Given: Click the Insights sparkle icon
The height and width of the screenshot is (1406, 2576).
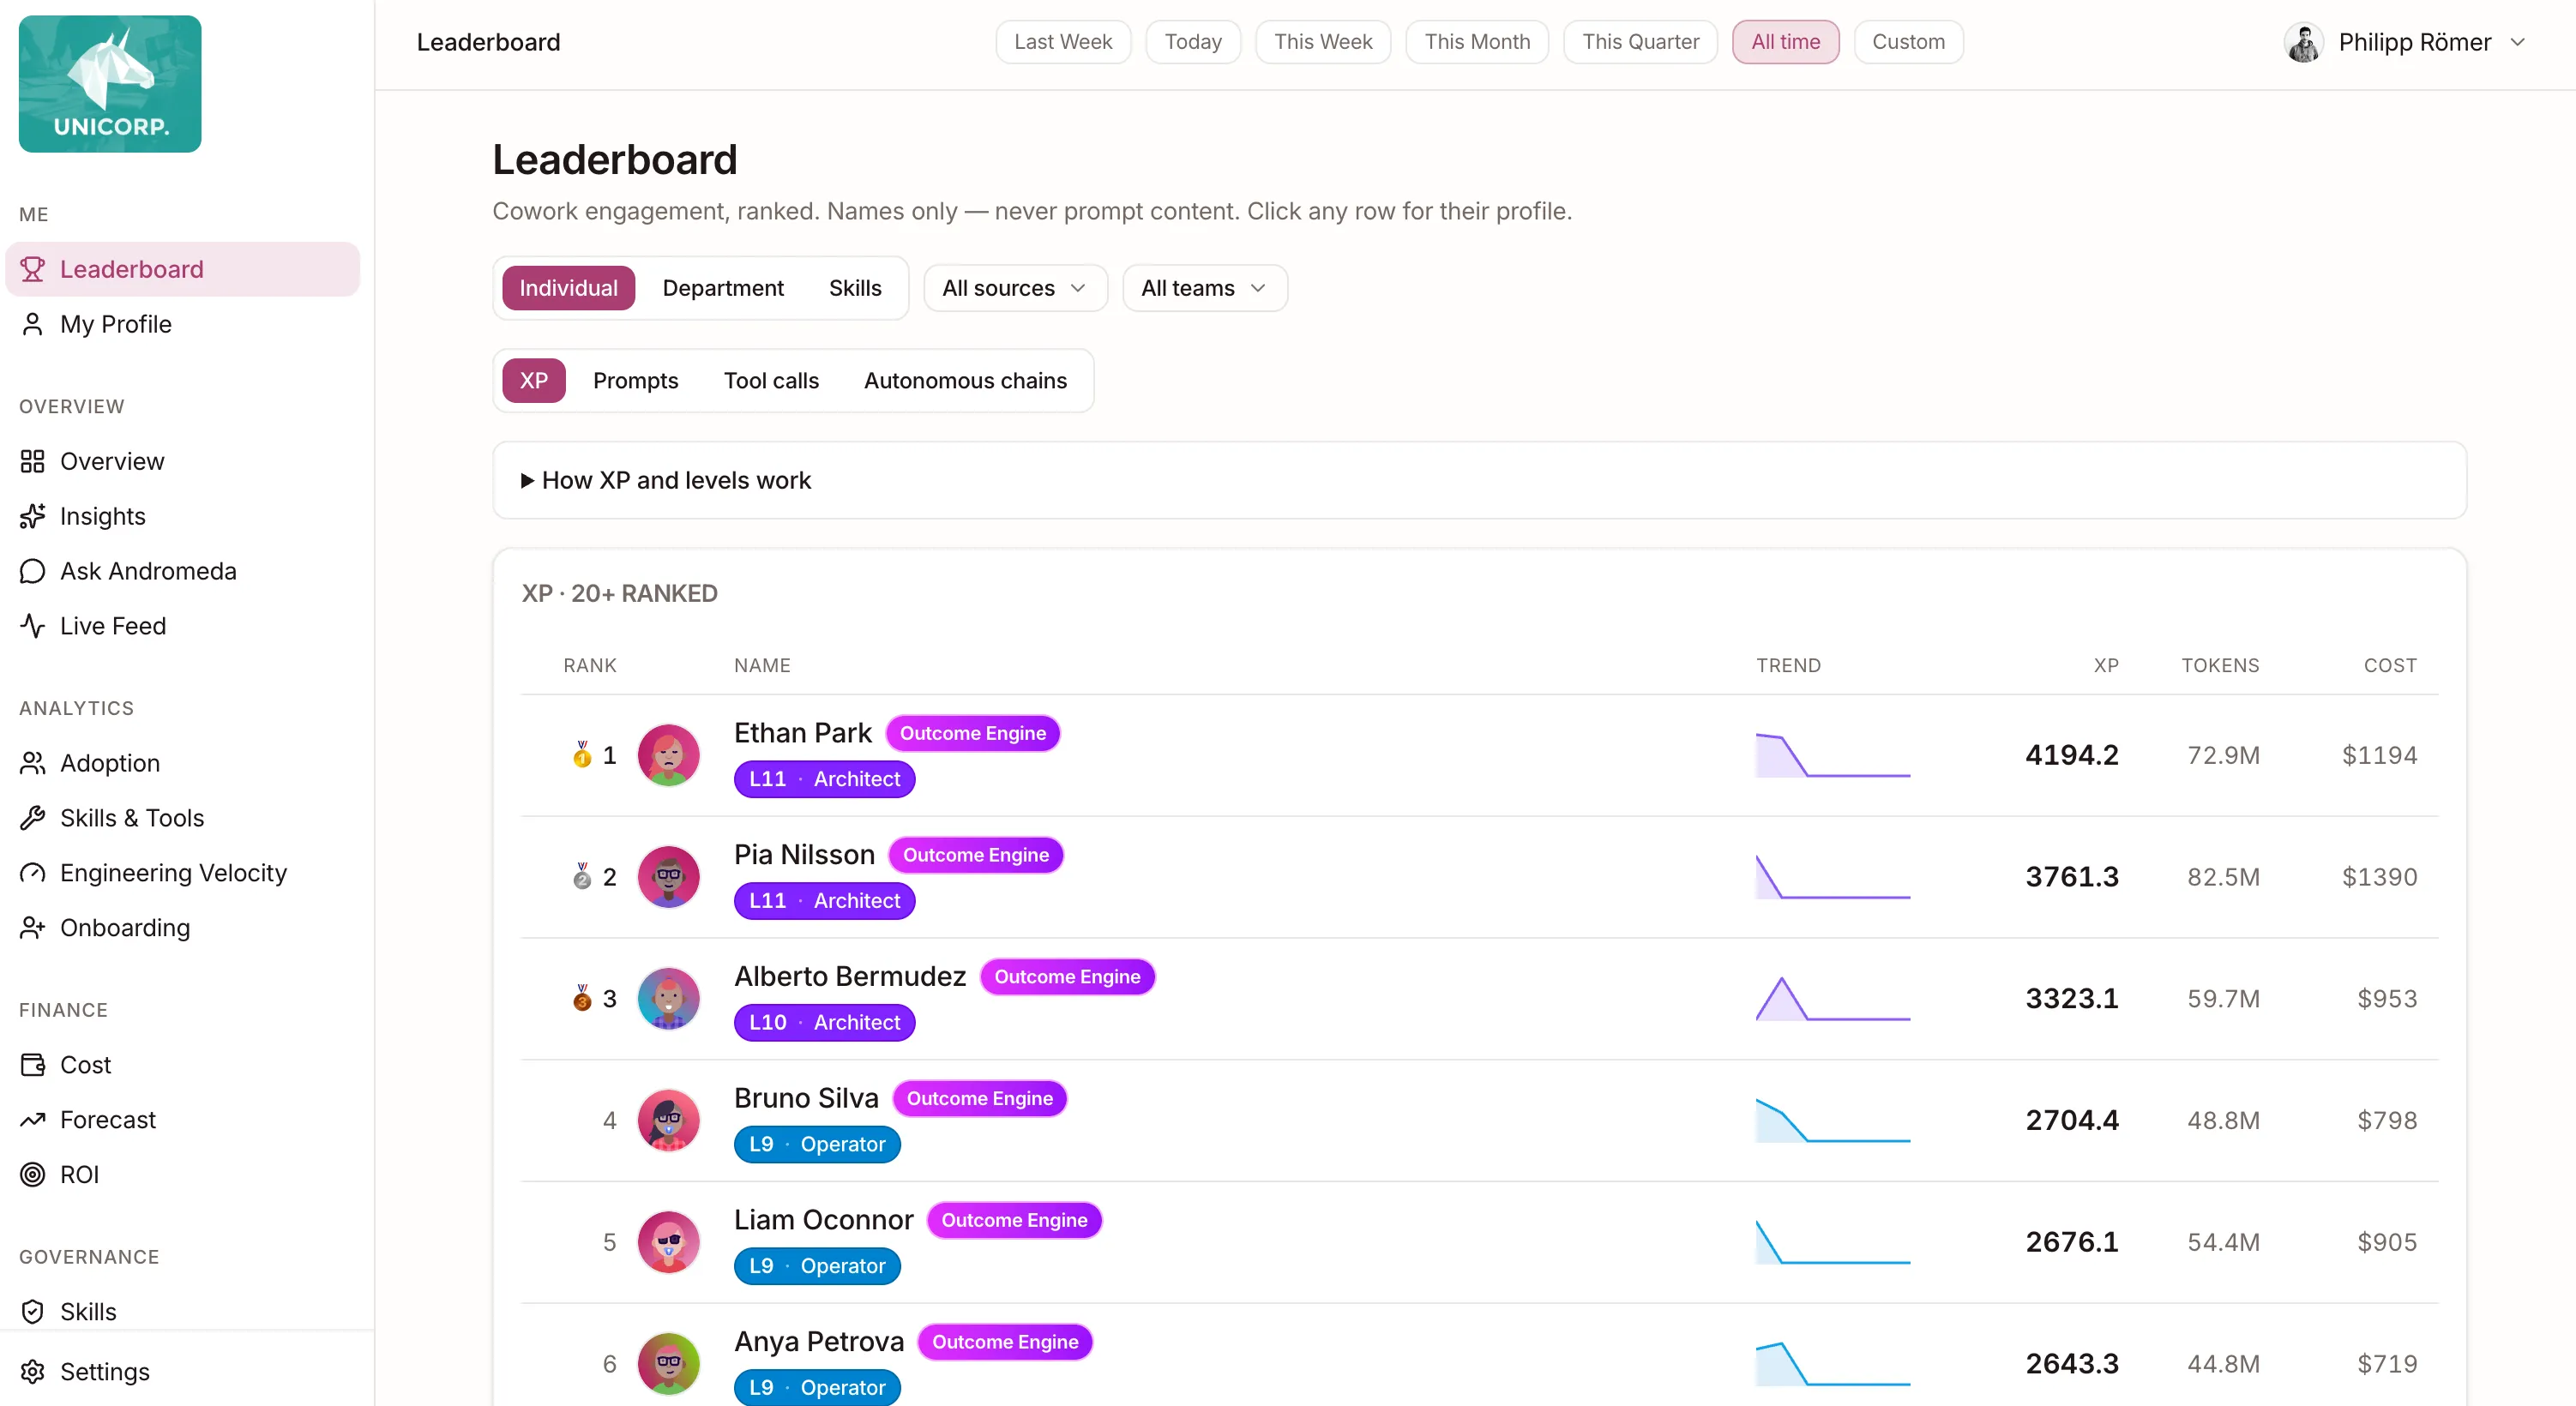Looking at the screenshot, I should (33, 516).
